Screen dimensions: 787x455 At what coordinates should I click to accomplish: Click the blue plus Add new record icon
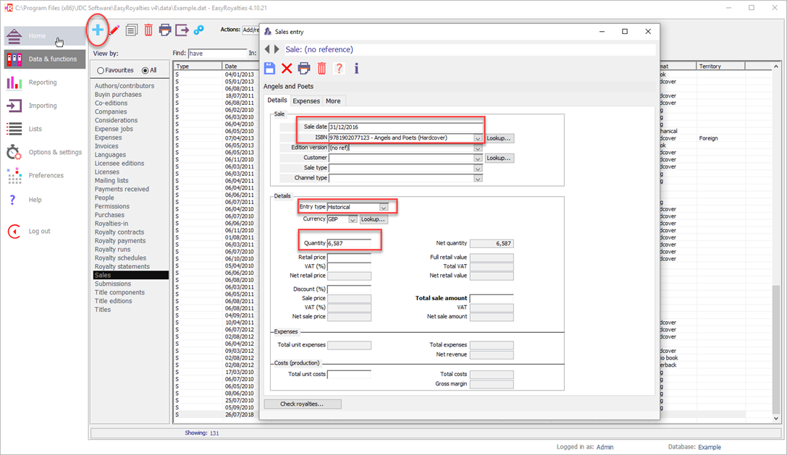[98, 30]
